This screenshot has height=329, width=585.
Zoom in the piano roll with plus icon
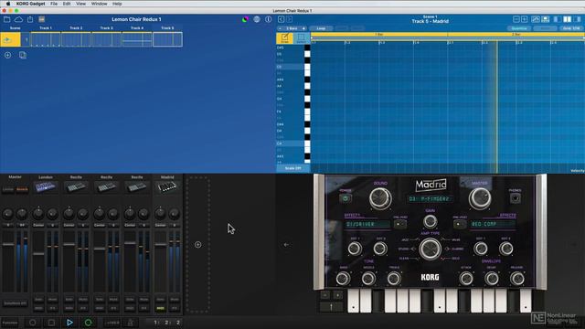[x=524, y=19]
